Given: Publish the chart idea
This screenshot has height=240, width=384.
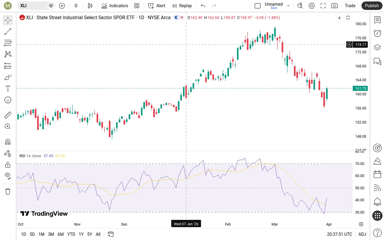Looking at the screenshot, I should pos(372,6).
